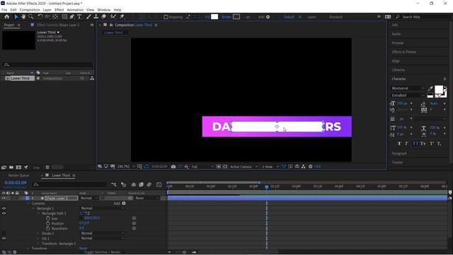Click the white fill swatch in Character panel
The height and width of the screenshot is (255, 453).
coord(439,90)
